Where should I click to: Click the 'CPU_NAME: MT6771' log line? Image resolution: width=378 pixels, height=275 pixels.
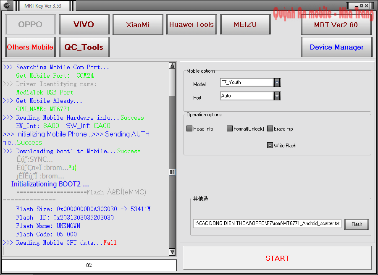click(43, 109)
